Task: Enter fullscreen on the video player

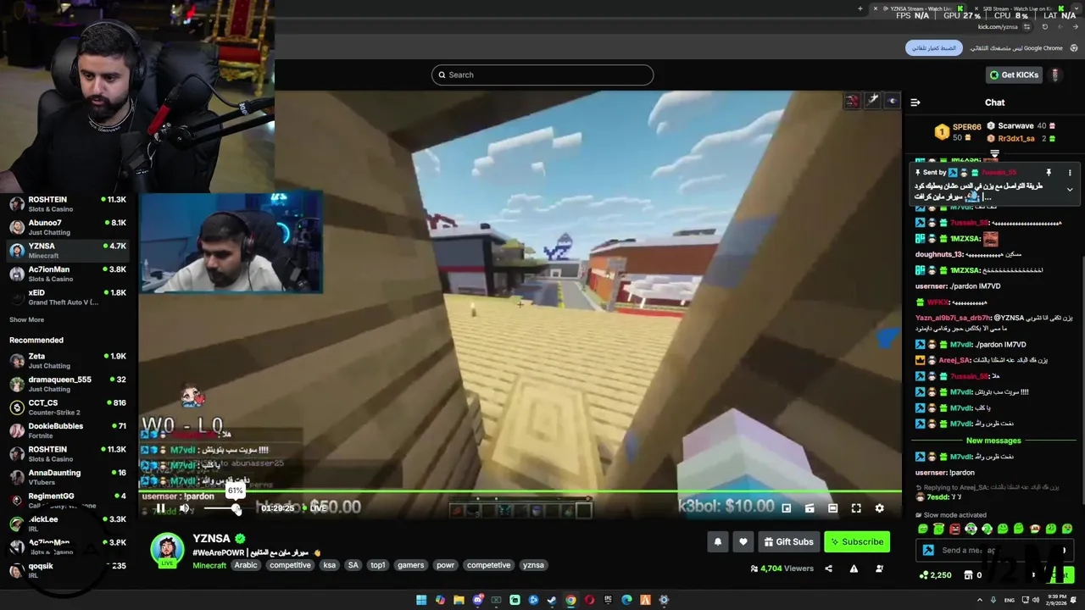Action: tap(856, 508)
